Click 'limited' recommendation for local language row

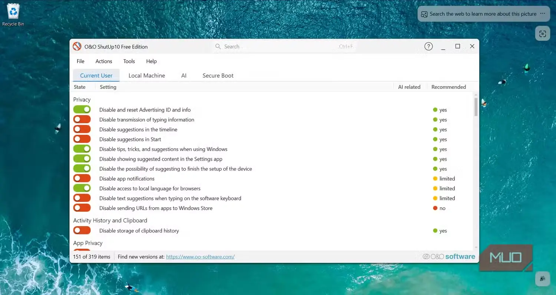444,188
